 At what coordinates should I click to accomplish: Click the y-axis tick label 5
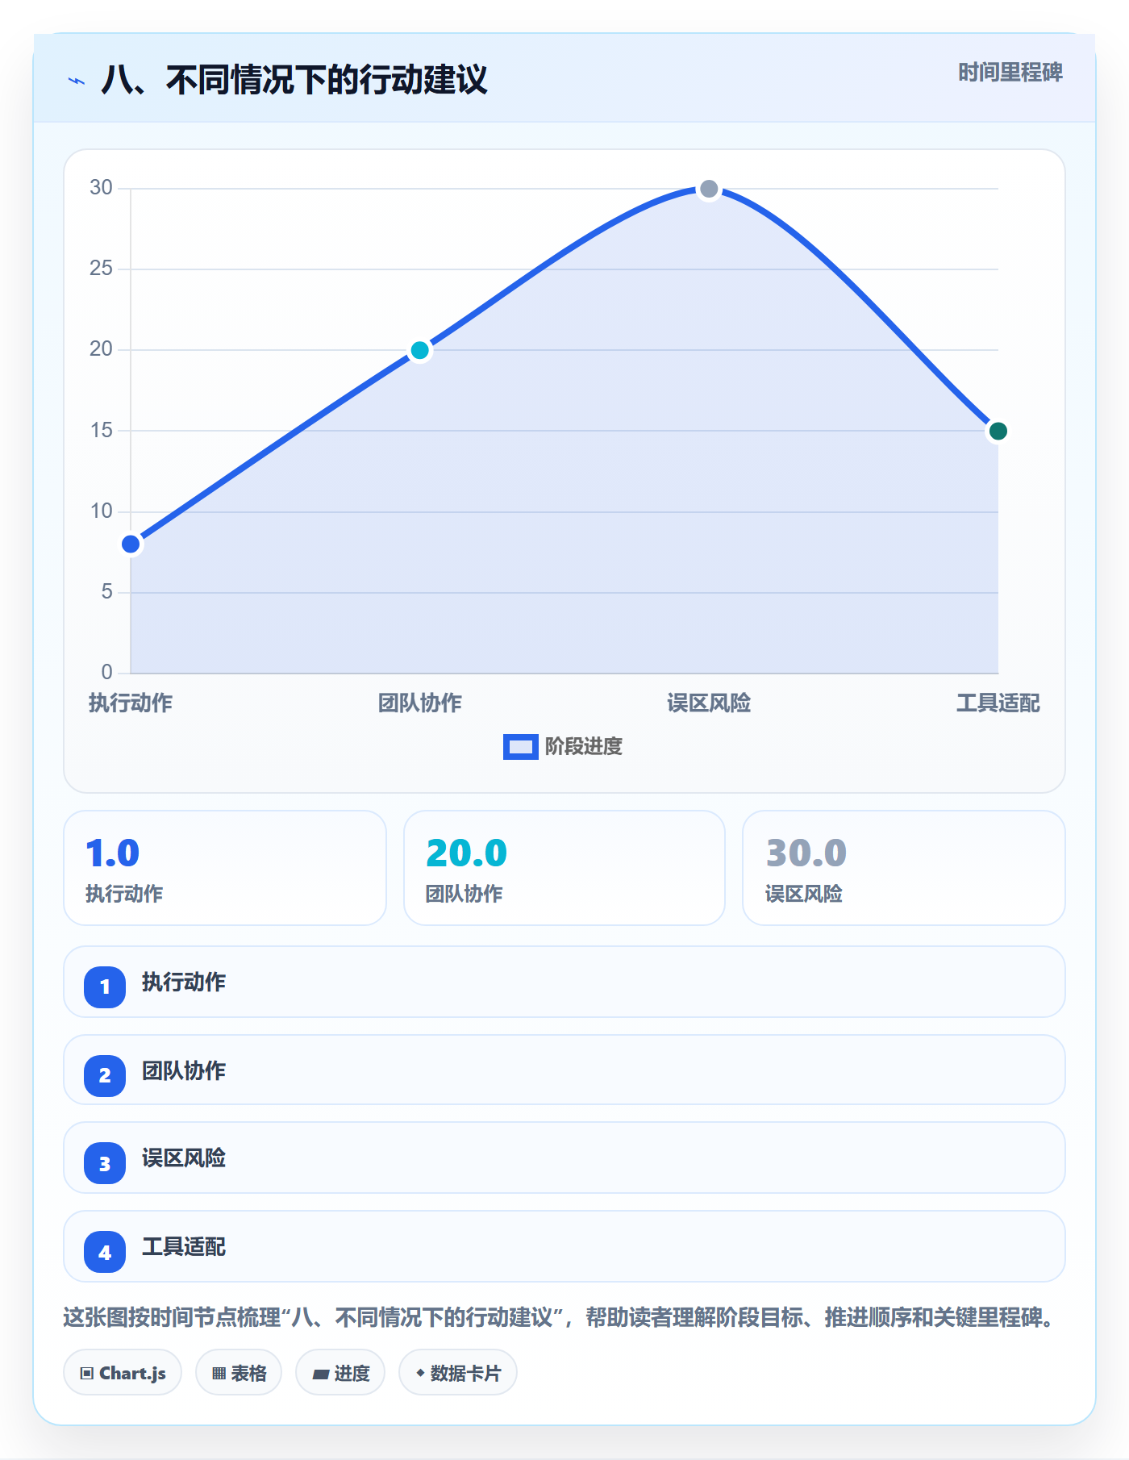point(107,592)
